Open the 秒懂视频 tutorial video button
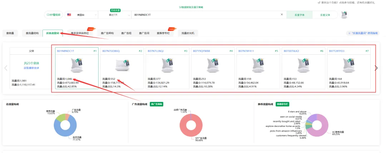The image size is (386, 153). [x=53, y=15]
